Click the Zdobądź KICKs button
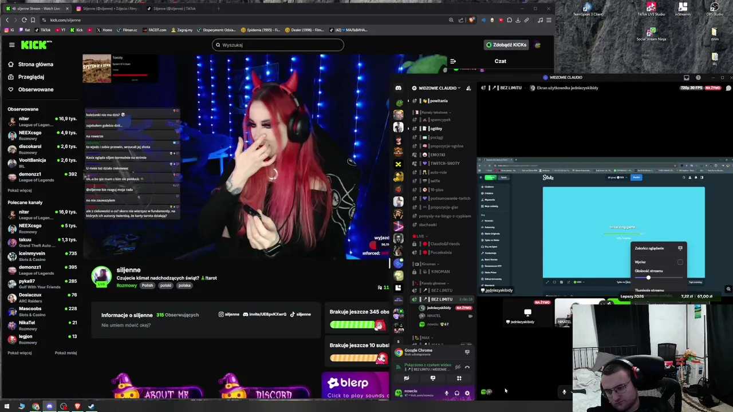The width and height of the screenshot is (733, 412). point(506,45)
